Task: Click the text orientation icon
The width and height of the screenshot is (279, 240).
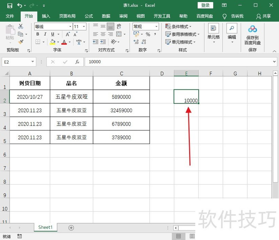Action: tap(114, 42)
